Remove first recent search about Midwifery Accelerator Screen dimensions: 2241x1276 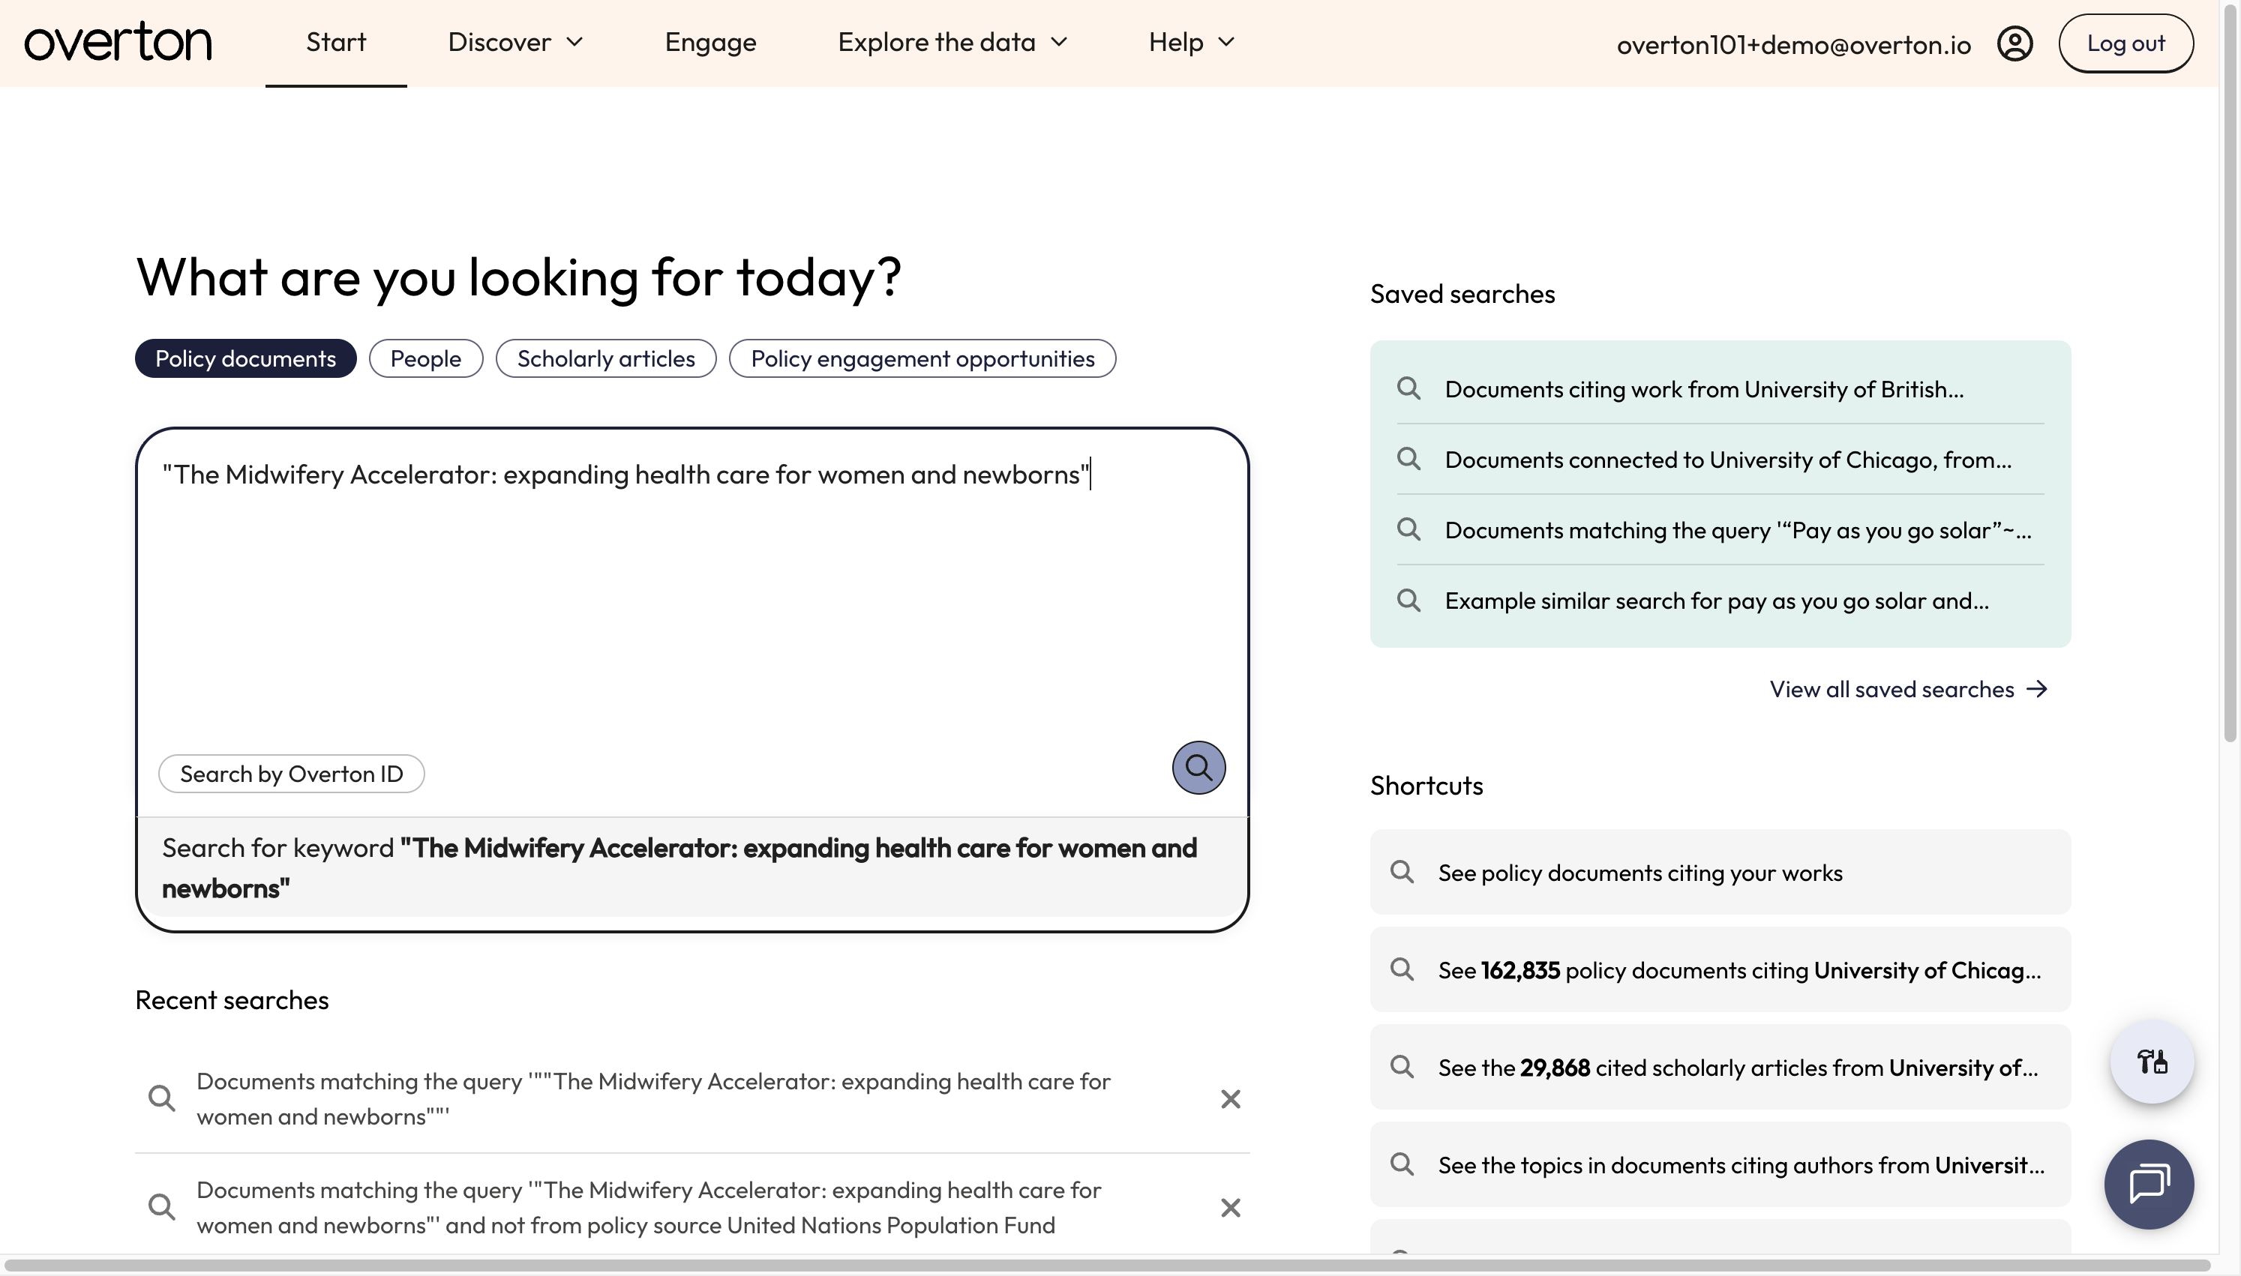[1231, 1099]
